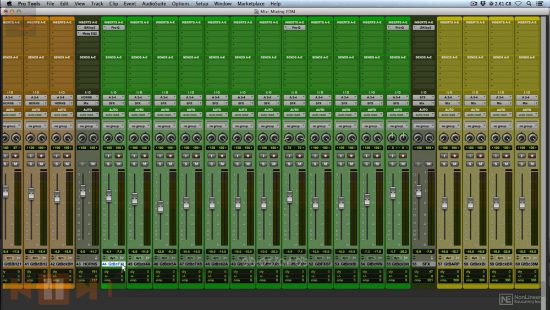Viewport: 550px width, 310px height.
Task: Open Pro-Q insert on track 44
Action: point(114,28)
